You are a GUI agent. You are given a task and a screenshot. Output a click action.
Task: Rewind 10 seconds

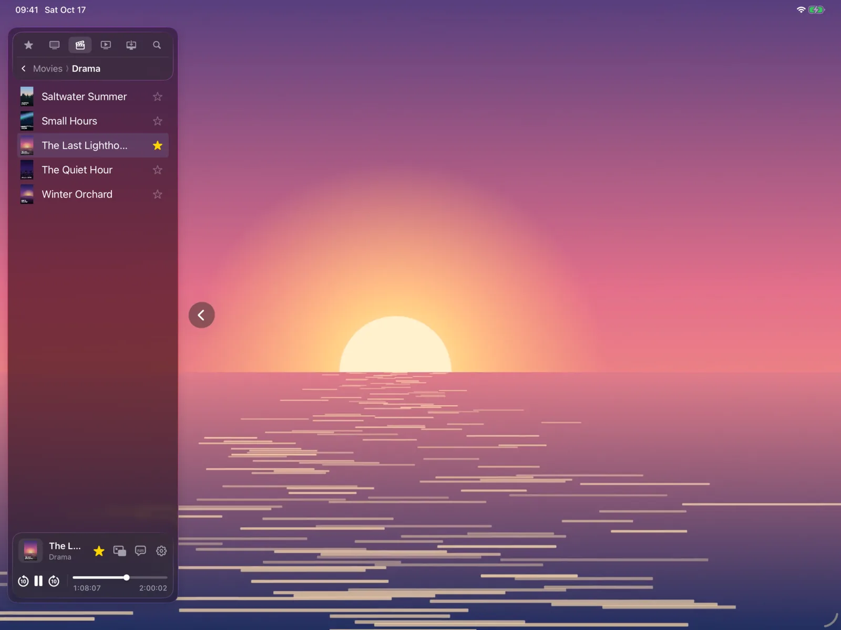tap(23, 581)
